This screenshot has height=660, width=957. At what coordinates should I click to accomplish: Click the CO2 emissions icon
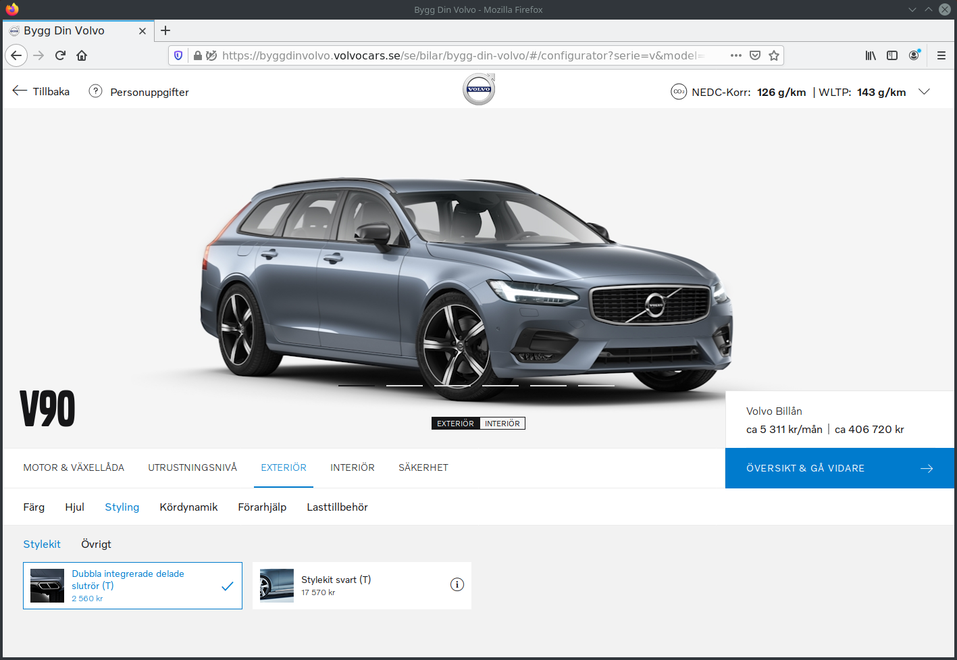[x=679, y=92]
